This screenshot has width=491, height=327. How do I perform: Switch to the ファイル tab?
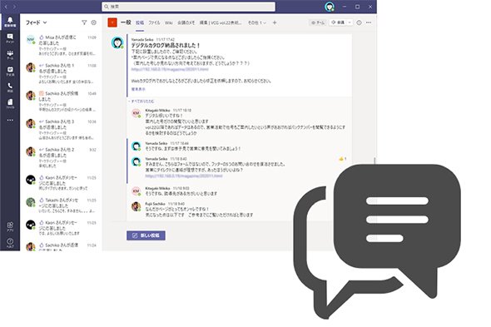154,22
